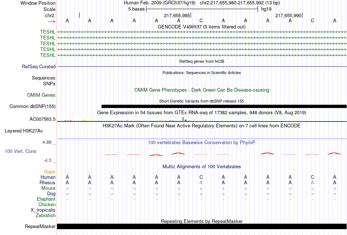Click the 4.88 upper scale value

47,142
